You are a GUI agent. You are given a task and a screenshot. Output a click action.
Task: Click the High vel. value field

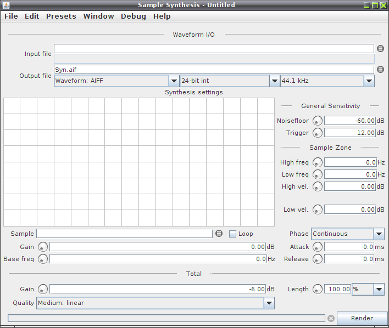tap(350, 186)
